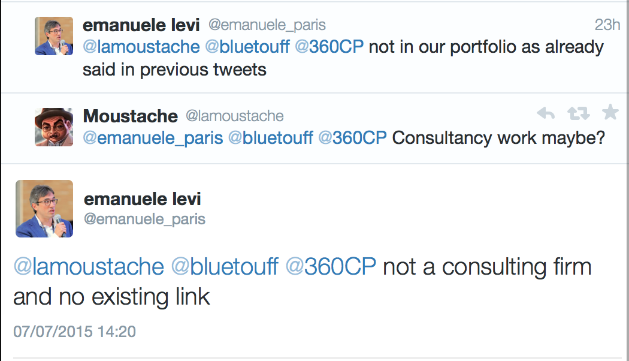
Task: Open the 23h timestamp link
Action: click(607, 25)
